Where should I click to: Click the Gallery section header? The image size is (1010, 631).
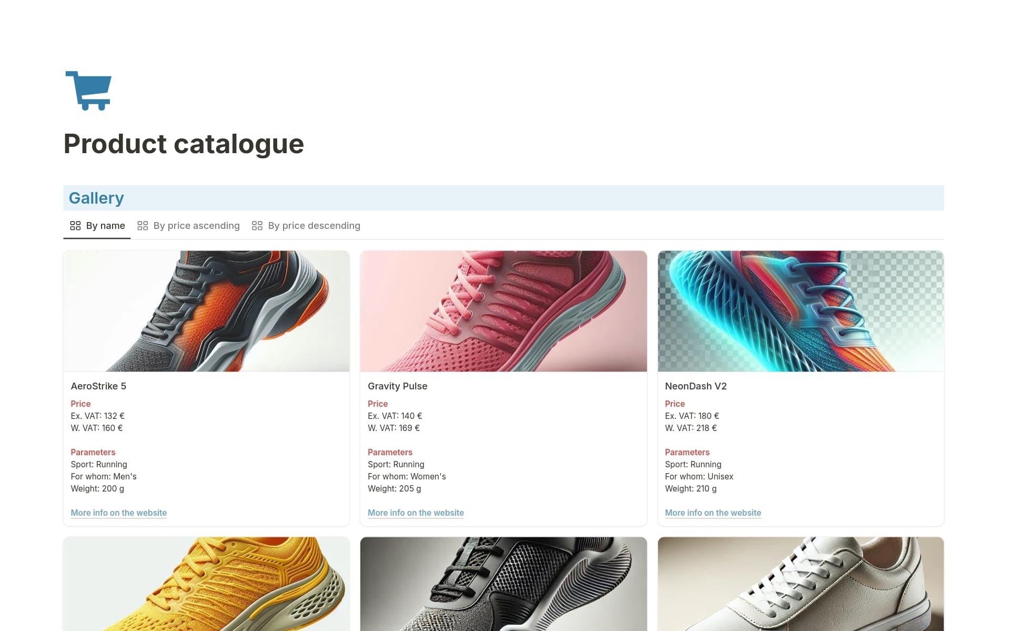click(96, 198)
